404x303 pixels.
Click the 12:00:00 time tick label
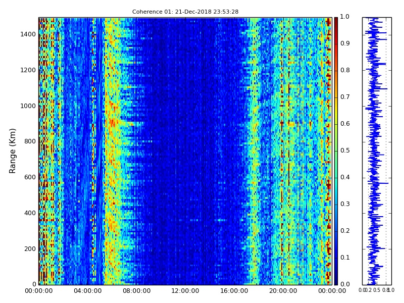click(x=185, y=291)
